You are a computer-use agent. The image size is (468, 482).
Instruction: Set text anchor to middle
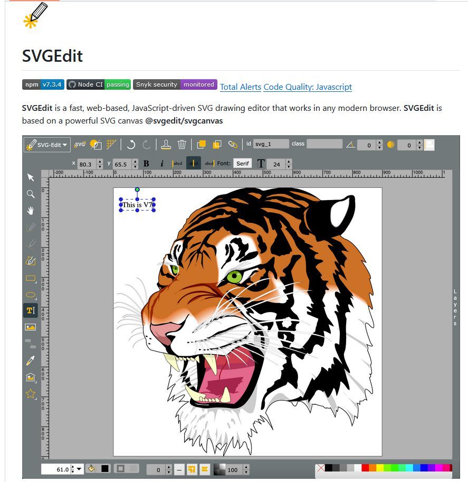click(x=194, y=163)
